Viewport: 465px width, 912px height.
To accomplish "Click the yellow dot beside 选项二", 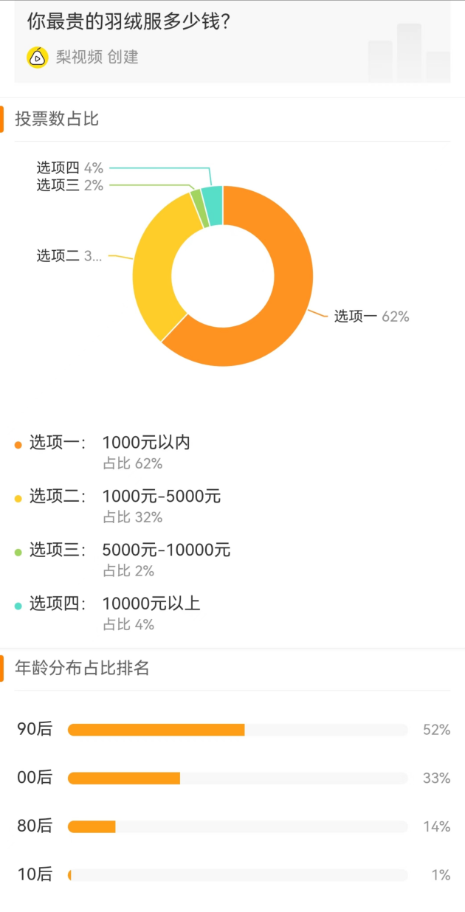I will click(x=18, y=498).
